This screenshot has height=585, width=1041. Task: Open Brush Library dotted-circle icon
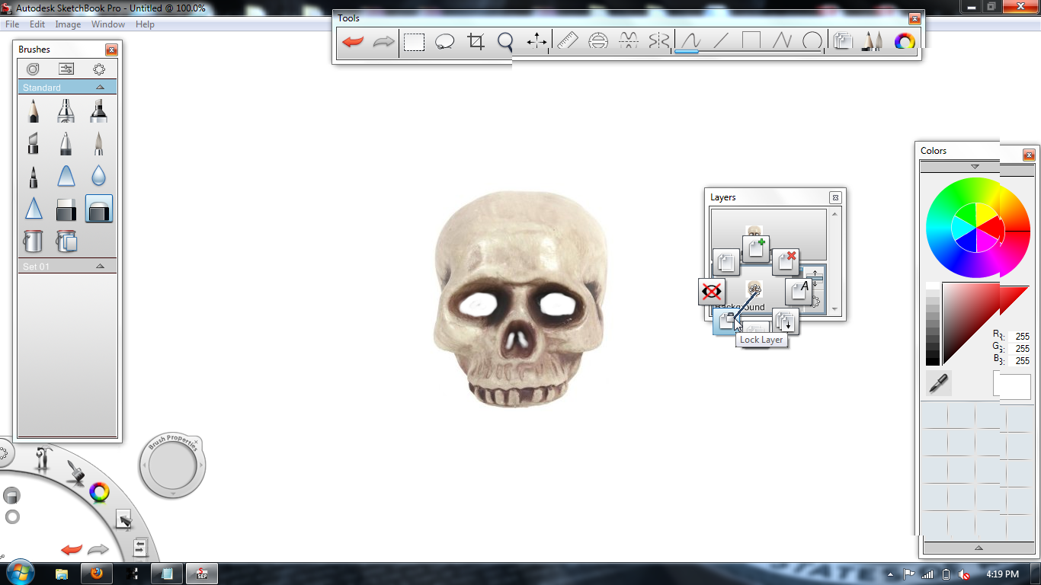click(x=99, y=69)
